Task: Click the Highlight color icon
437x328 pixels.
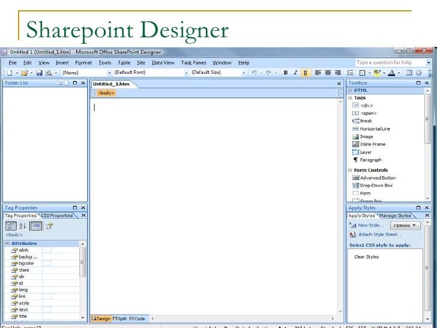Action: (x=377, y=73)
